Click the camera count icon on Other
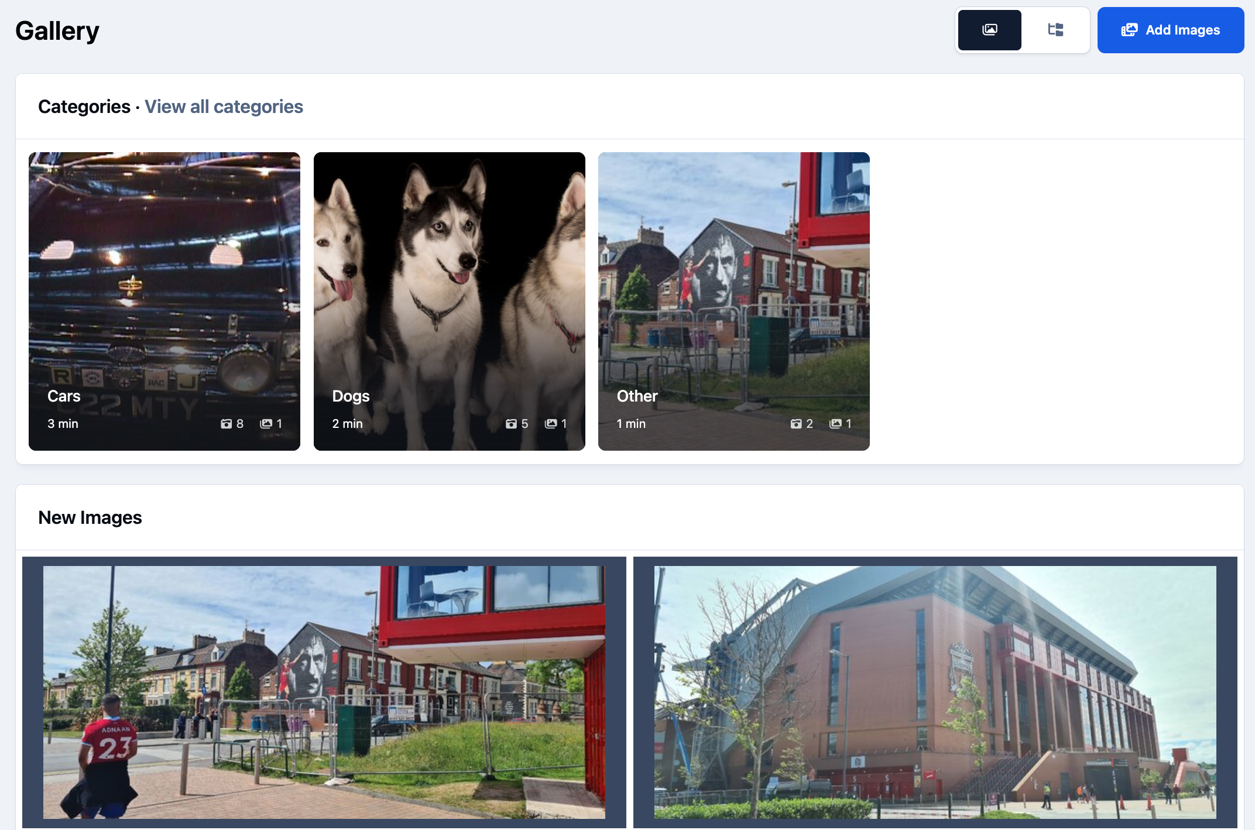The height and width of the screenshot is (830, 1255). point(795,424)
